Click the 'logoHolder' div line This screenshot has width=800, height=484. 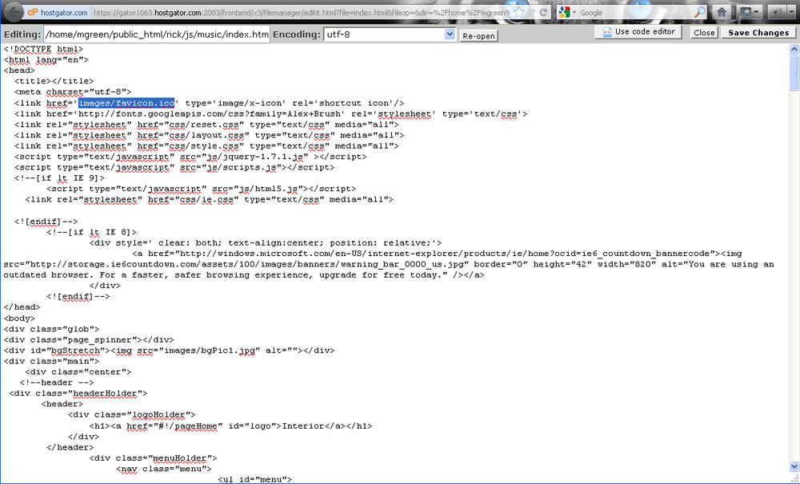(132, 414)
